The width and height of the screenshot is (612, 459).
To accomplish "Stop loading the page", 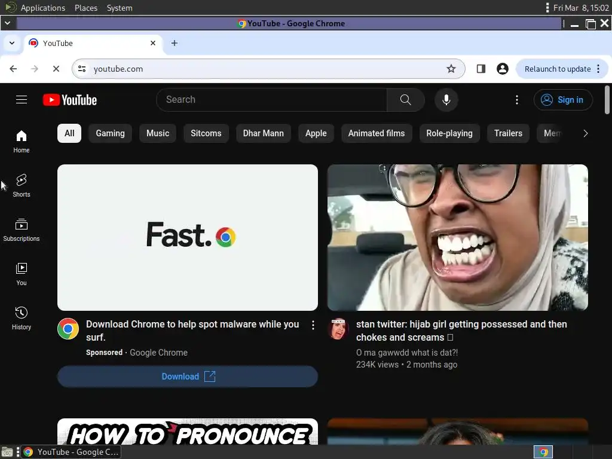I will coord(56,69).
